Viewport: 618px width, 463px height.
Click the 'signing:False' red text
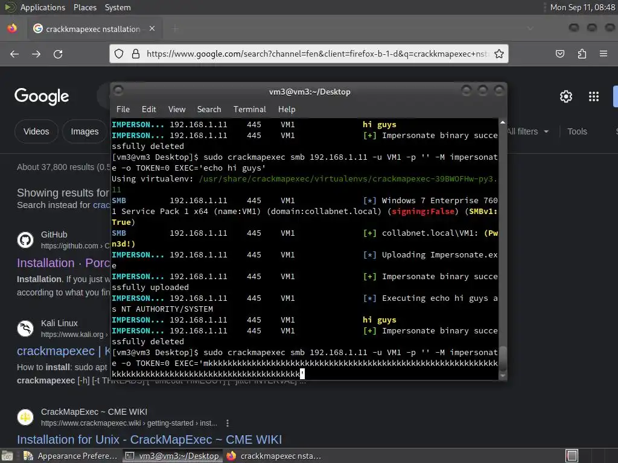[x=423, y=212]
